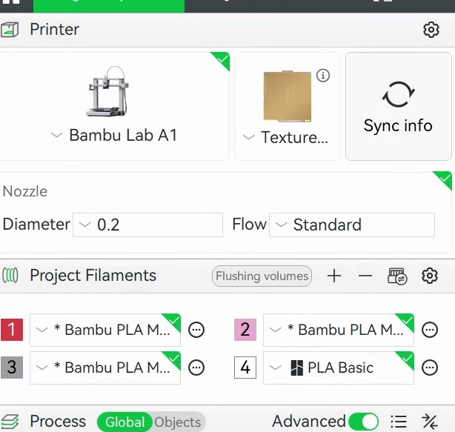Open filament 4 PLA Basic dropdown

(339, 368)
